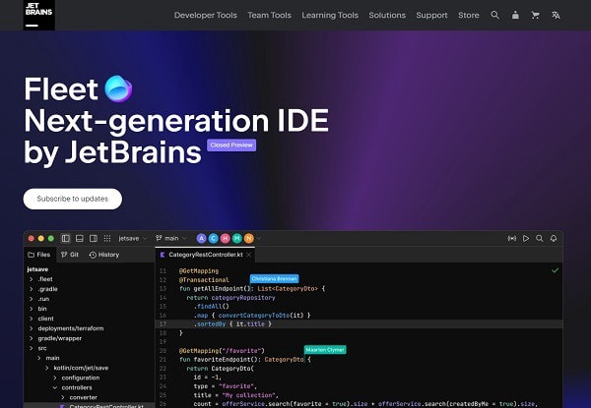591x408 pixels.
Task: Collapse the controllers folder
Action: (x=55, y=387)
